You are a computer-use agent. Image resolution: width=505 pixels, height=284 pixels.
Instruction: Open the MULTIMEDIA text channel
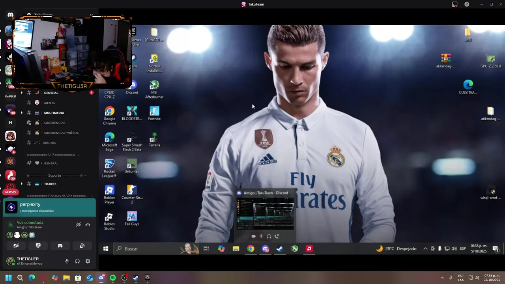[59, 113]
